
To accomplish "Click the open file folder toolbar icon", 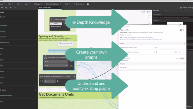I will (2, 8).
